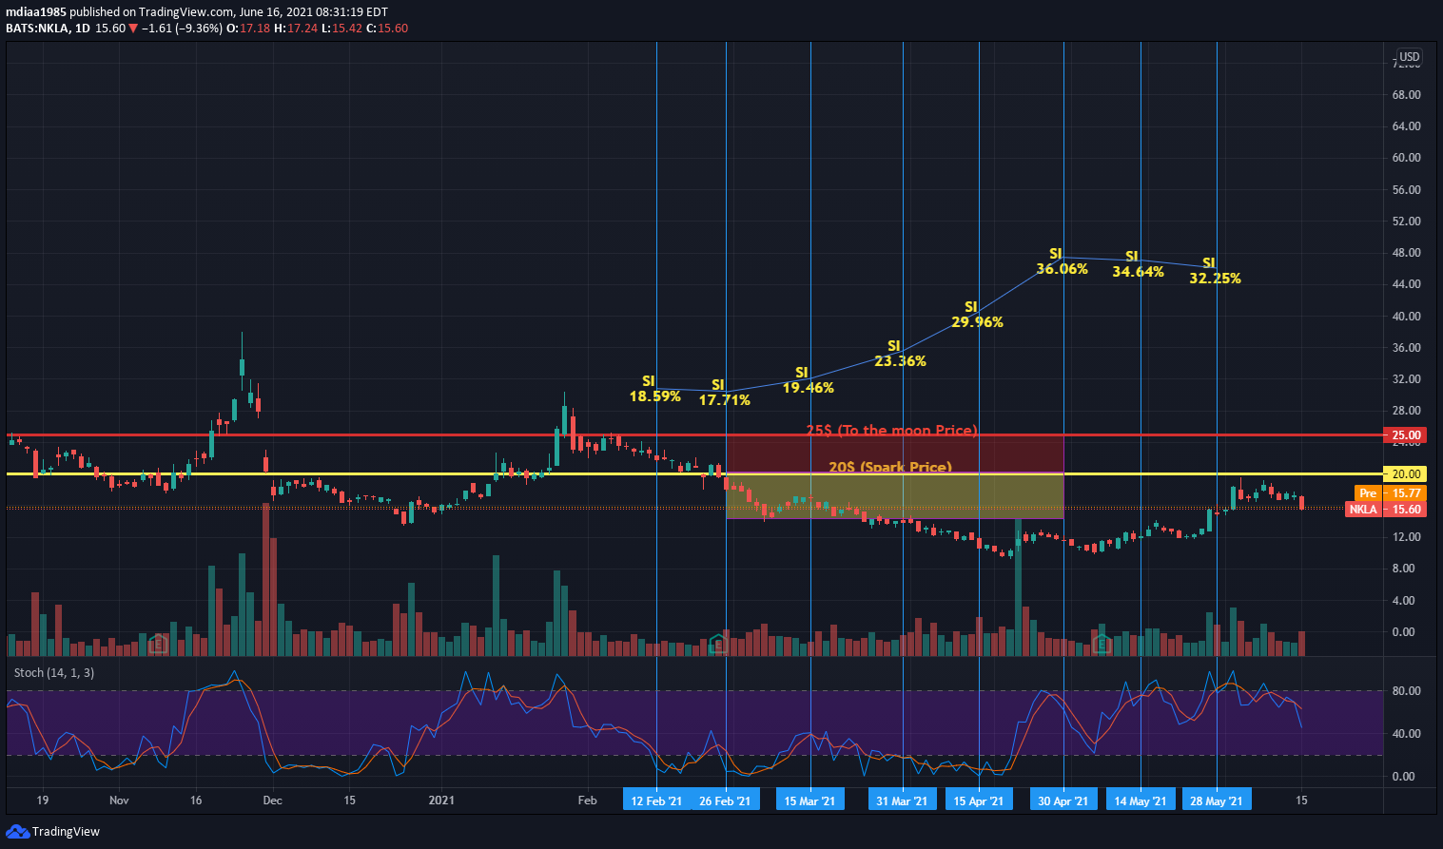The image size is (1443, 849).
Task: Open the USD currency selector
Action: 1409,57
